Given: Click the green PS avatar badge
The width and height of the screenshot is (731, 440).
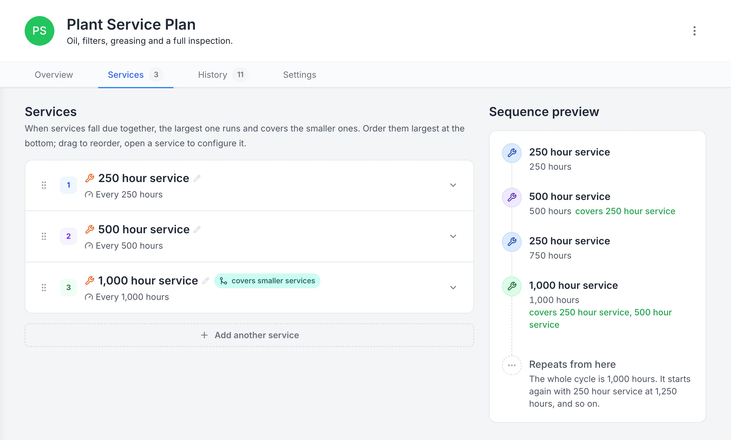Looking at the screenshot, I should [x=40, y=31].
